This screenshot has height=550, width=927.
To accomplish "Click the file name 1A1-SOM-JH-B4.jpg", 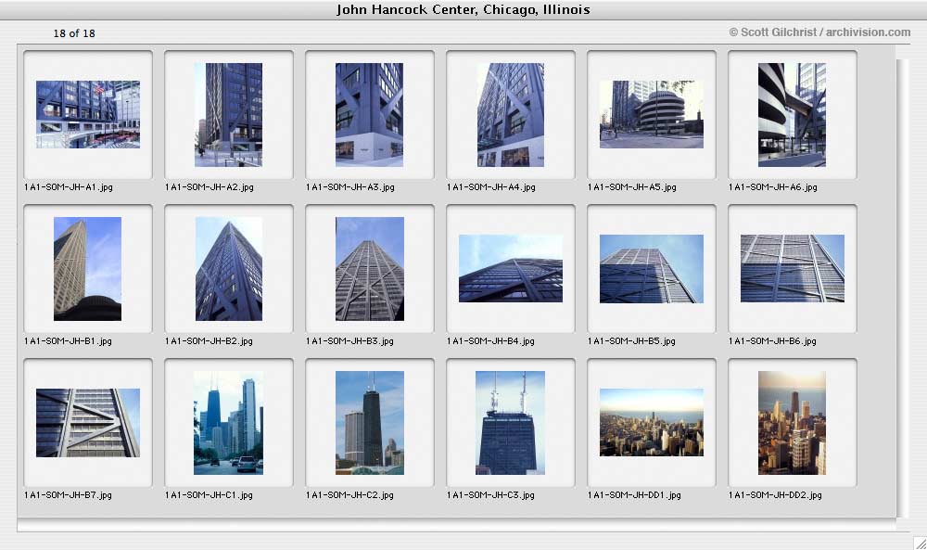I will pyautogui.click(x=490, y=341).
